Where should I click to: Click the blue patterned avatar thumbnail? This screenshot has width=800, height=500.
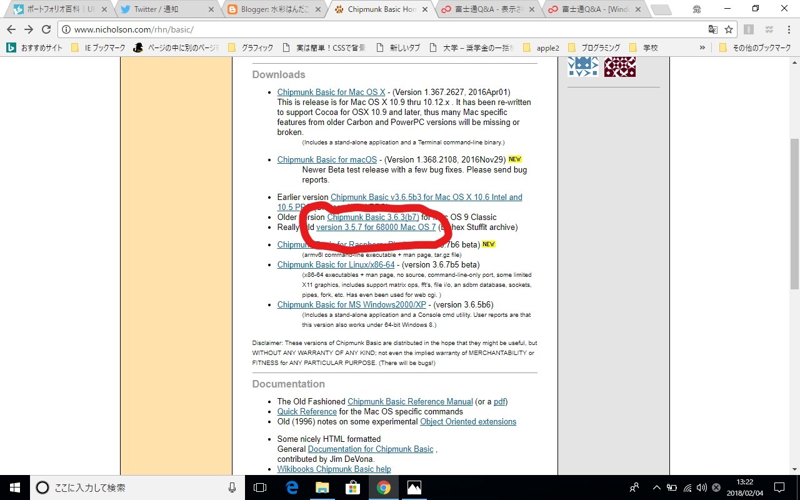pos(582,67)
